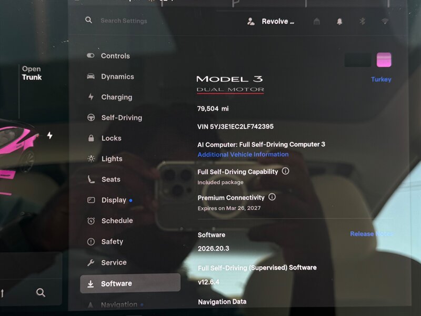Tap the driver profile person icon
Viewport: 421px width, 316px height.
251,22
